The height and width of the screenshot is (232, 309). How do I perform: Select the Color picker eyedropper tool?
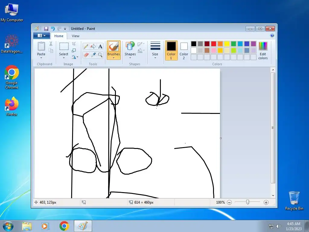tap(93, 55)
